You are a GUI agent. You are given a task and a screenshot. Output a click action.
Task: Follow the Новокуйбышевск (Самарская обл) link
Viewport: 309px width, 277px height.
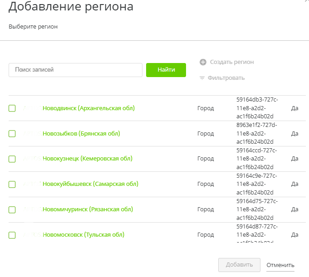coord(90,184)
